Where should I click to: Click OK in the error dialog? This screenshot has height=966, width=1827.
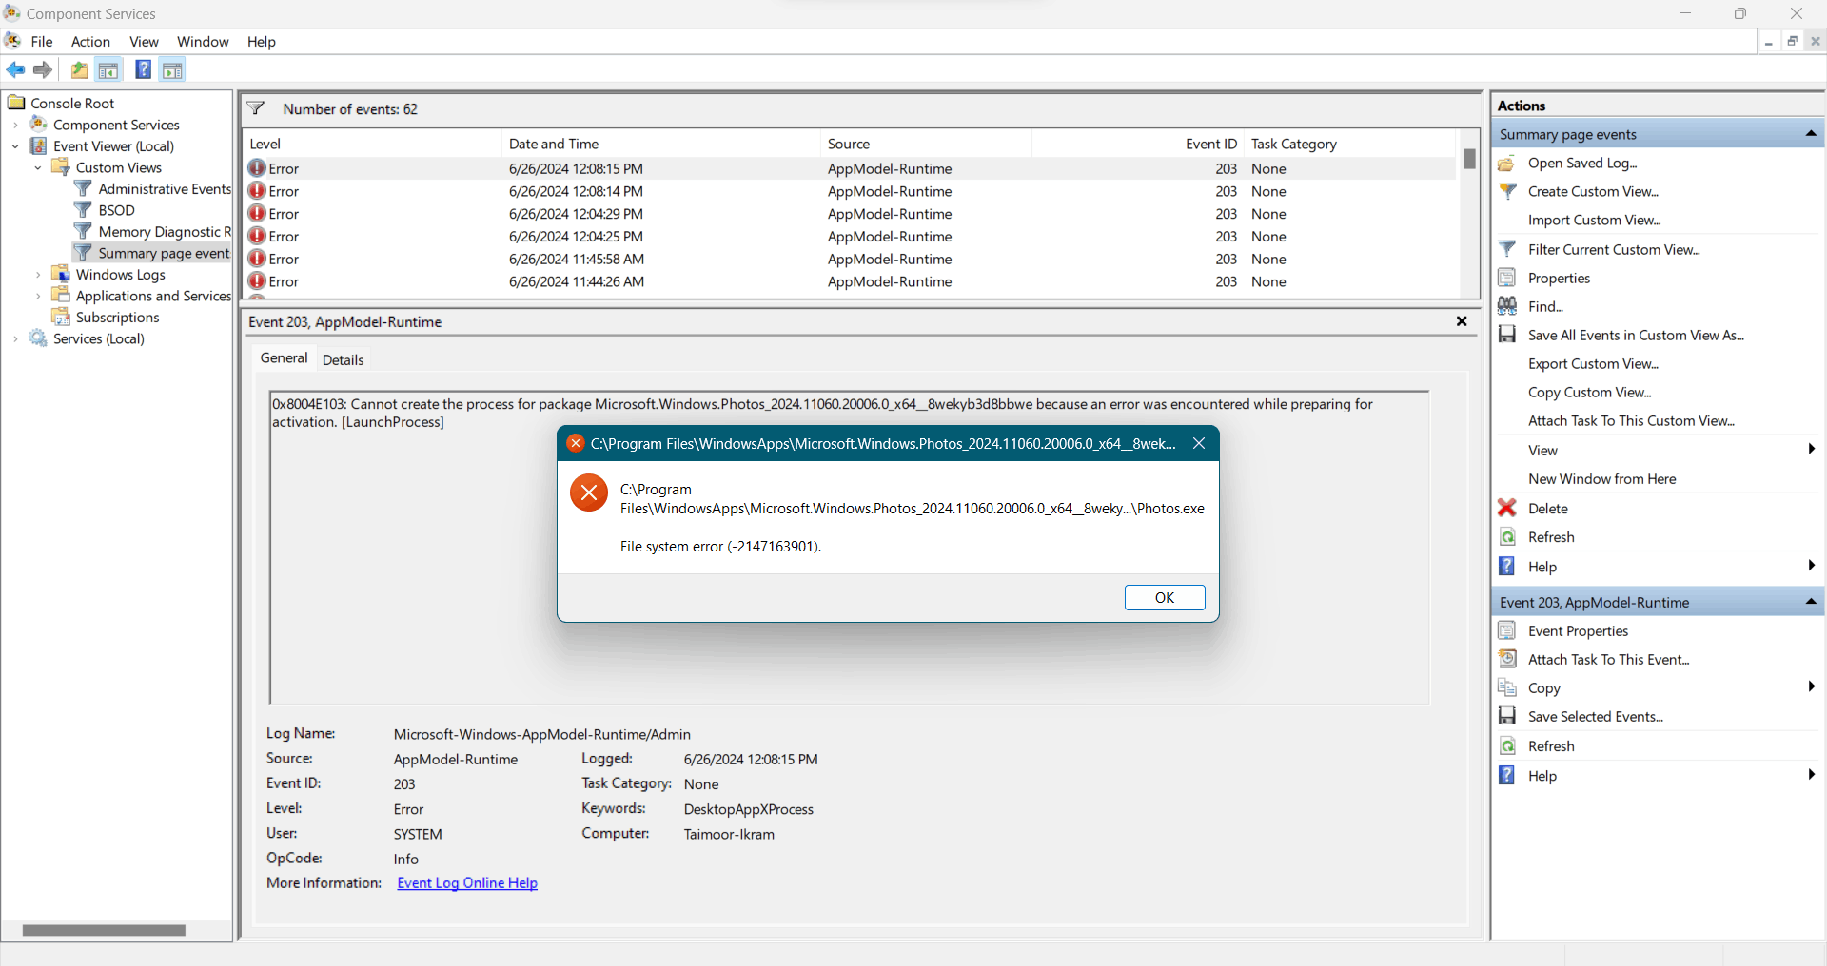click(x=1165, y=597)
